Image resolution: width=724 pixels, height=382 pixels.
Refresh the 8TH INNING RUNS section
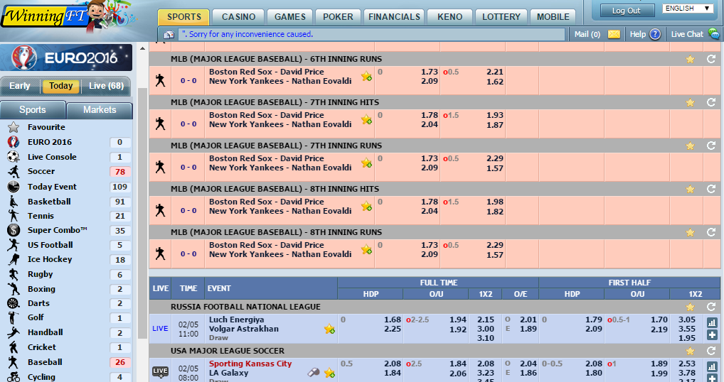click(711, 232)
